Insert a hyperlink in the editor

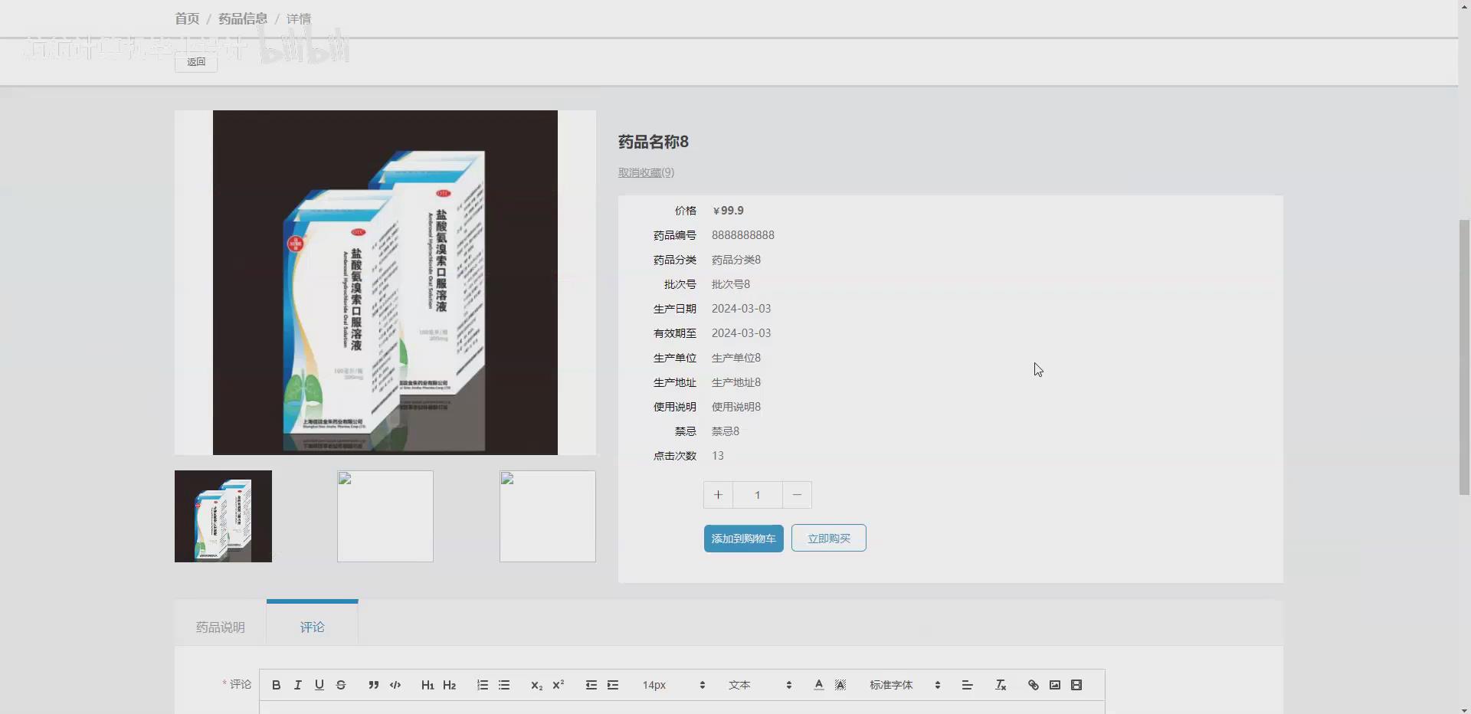coord(1034,685)
